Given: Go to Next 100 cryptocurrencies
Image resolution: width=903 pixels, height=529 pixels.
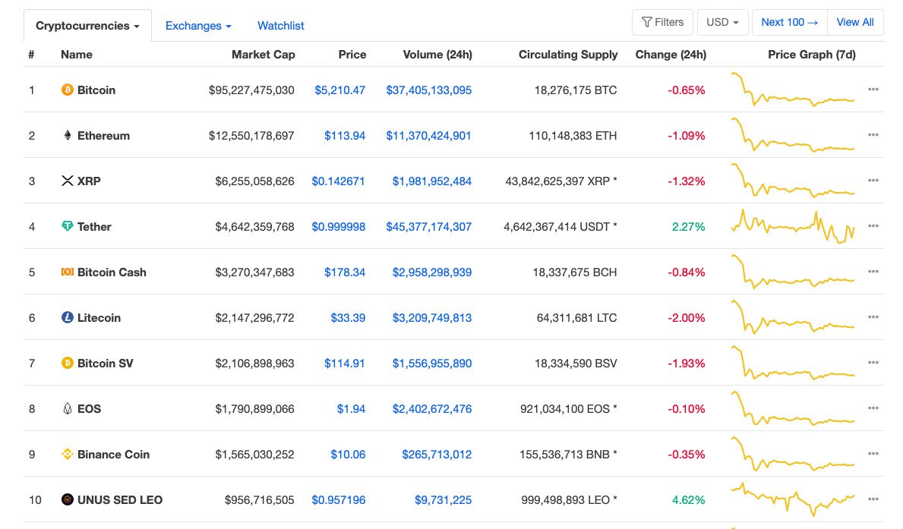Looking at the screenshot, I should (789, 22).
